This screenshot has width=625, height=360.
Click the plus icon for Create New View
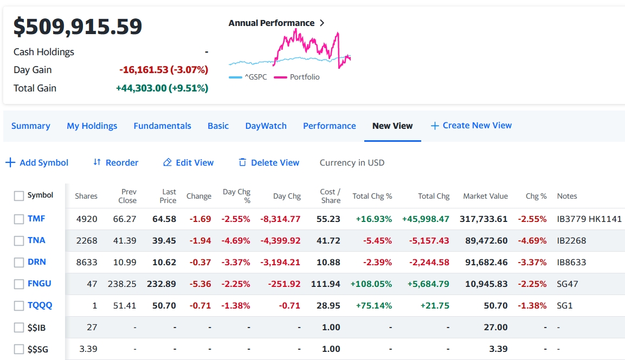(x=434, y=126)
